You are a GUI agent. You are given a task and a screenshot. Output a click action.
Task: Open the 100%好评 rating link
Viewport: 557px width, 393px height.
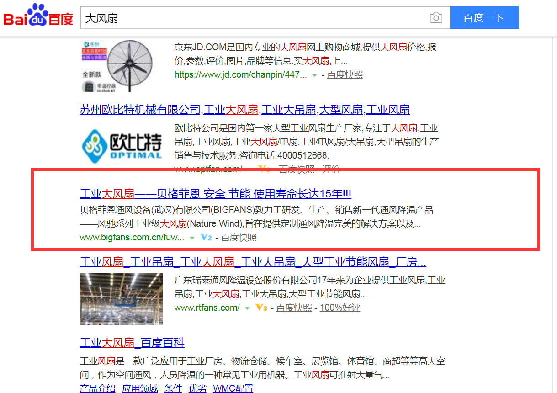point(340,308)
